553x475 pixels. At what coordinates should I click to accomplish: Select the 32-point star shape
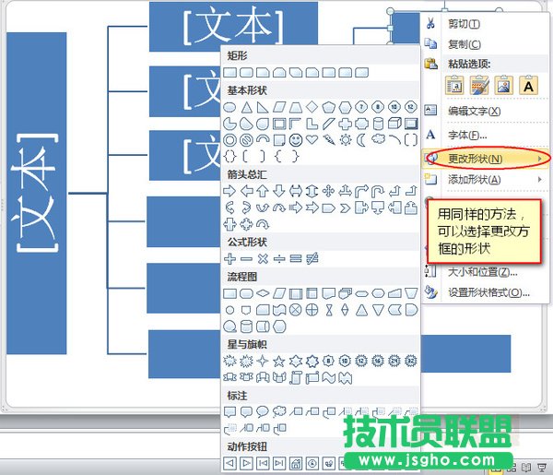click(411, 361)
